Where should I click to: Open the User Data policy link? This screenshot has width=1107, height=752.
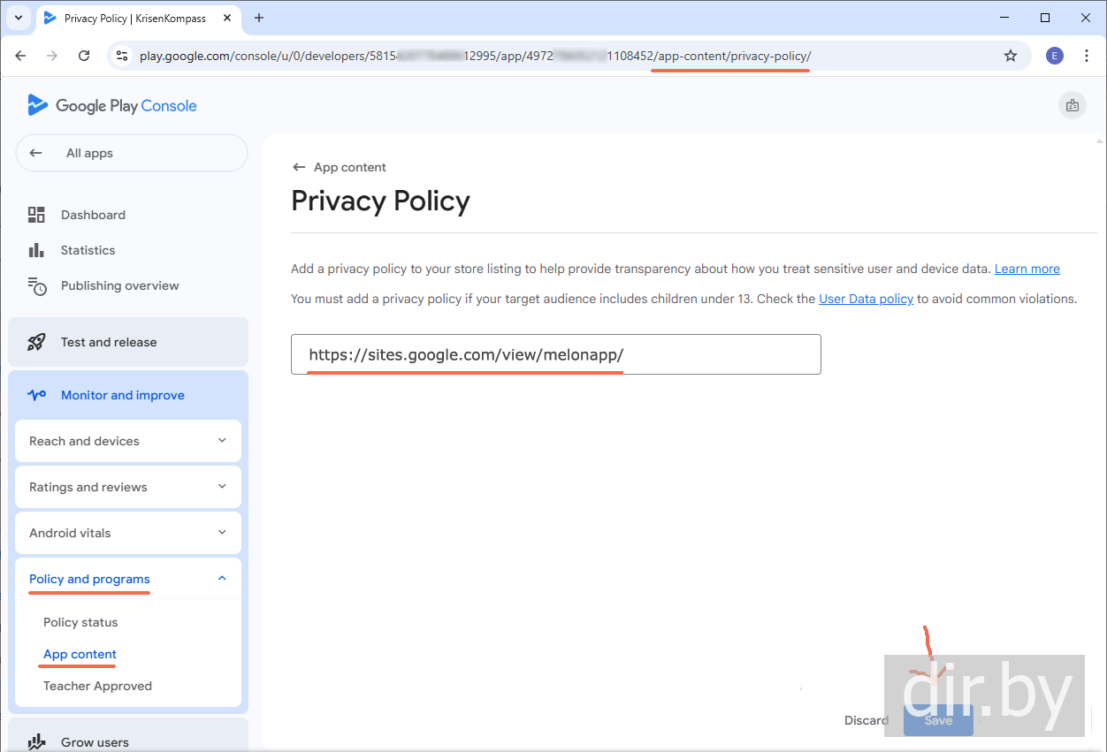coord(866,299)
